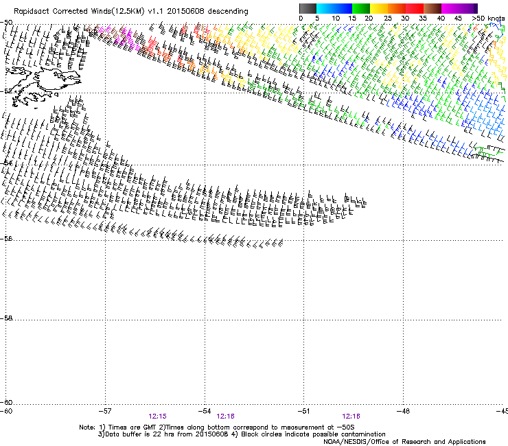Click the -54 latitude axis label
The width and height of the screenshot is (508, 446).
coord(6,163)
